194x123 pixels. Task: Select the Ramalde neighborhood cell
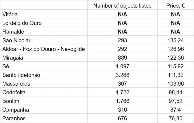13,32
